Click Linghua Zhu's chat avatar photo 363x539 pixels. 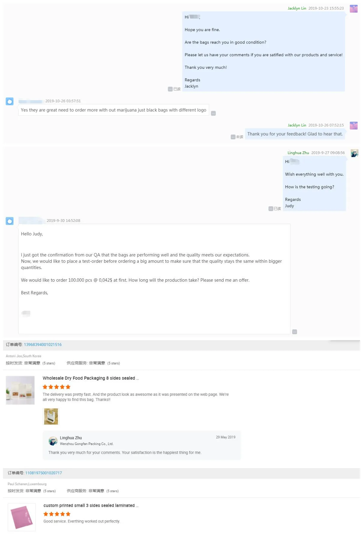point(354,153)
